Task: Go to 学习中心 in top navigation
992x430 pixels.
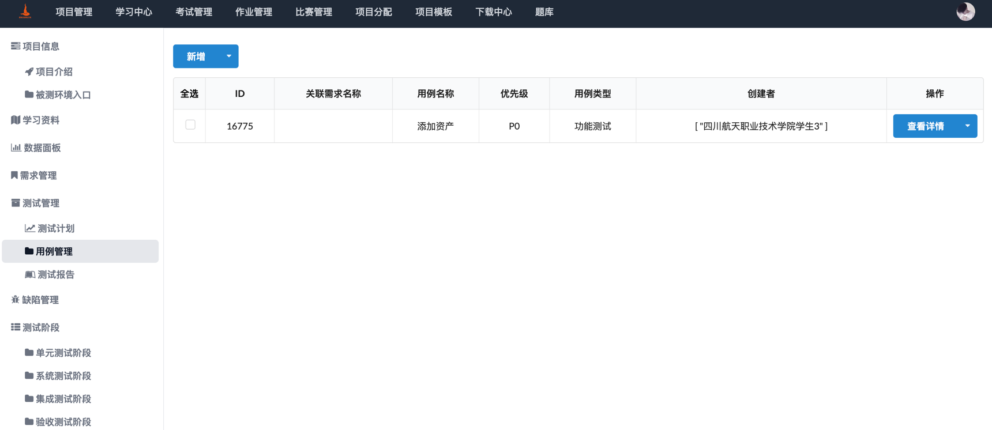Action: point(134,12)
